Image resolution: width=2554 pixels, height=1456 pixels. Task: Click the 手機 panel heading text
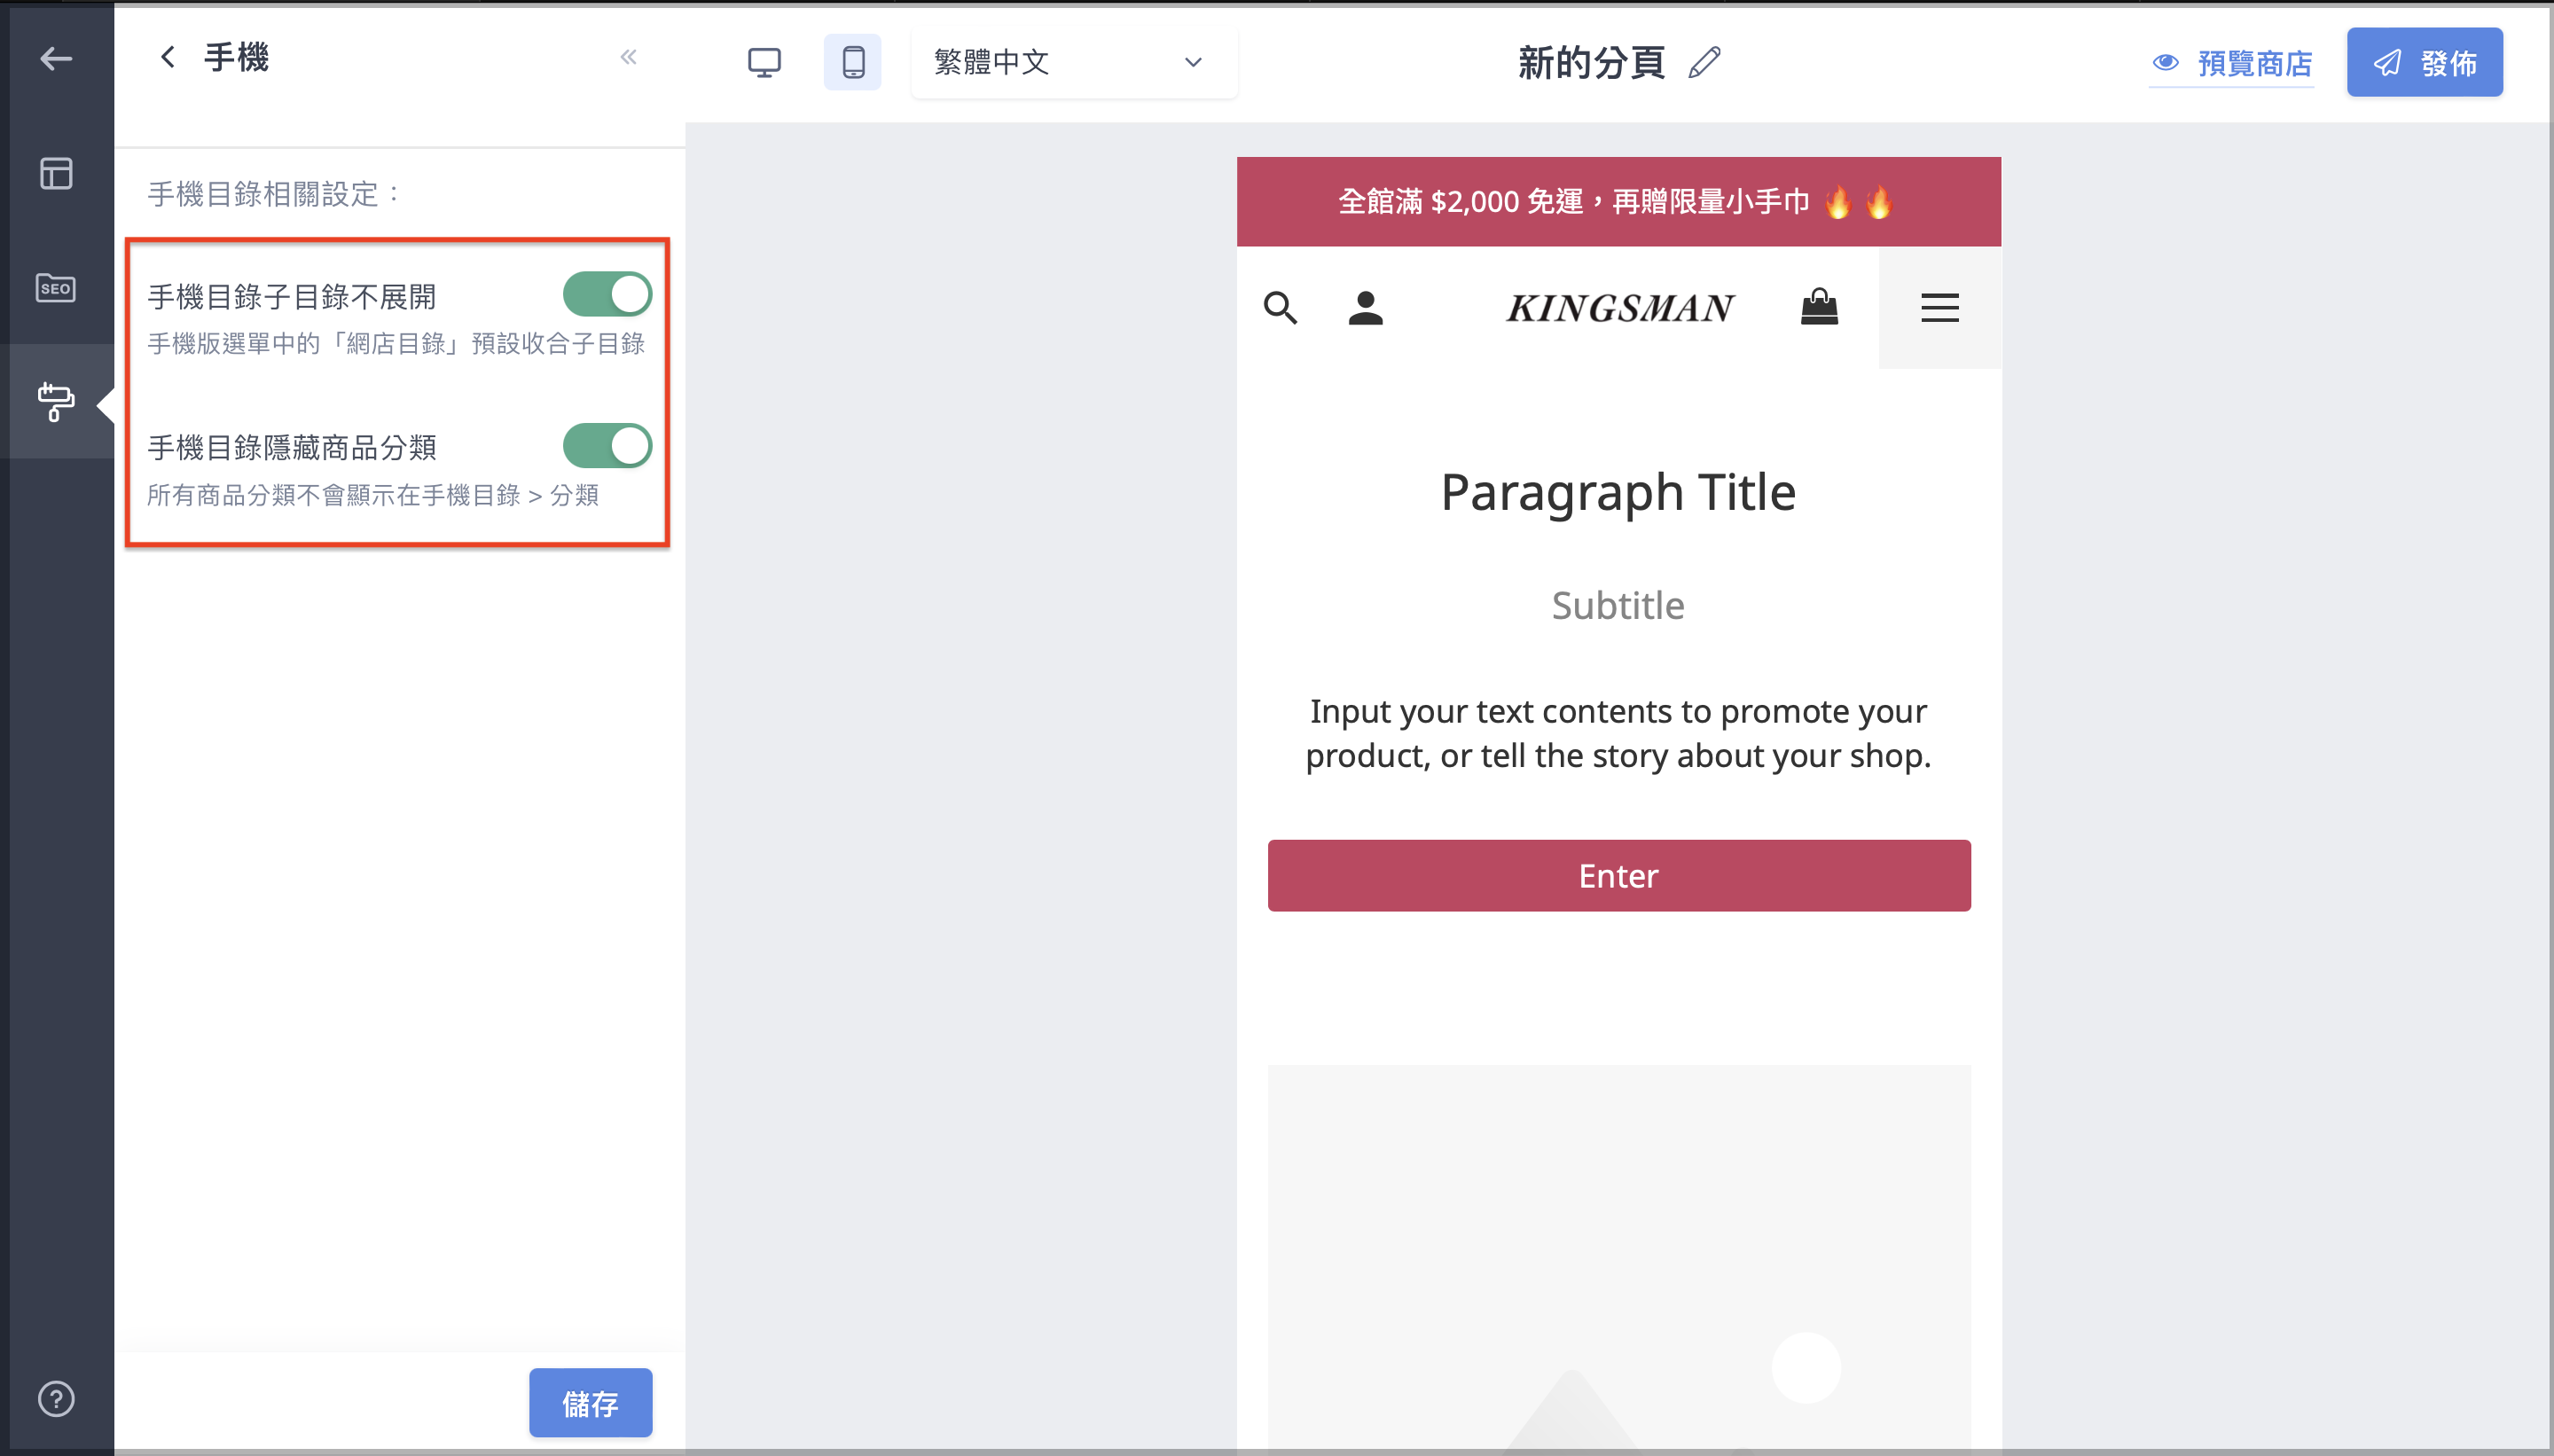(236, 57)
